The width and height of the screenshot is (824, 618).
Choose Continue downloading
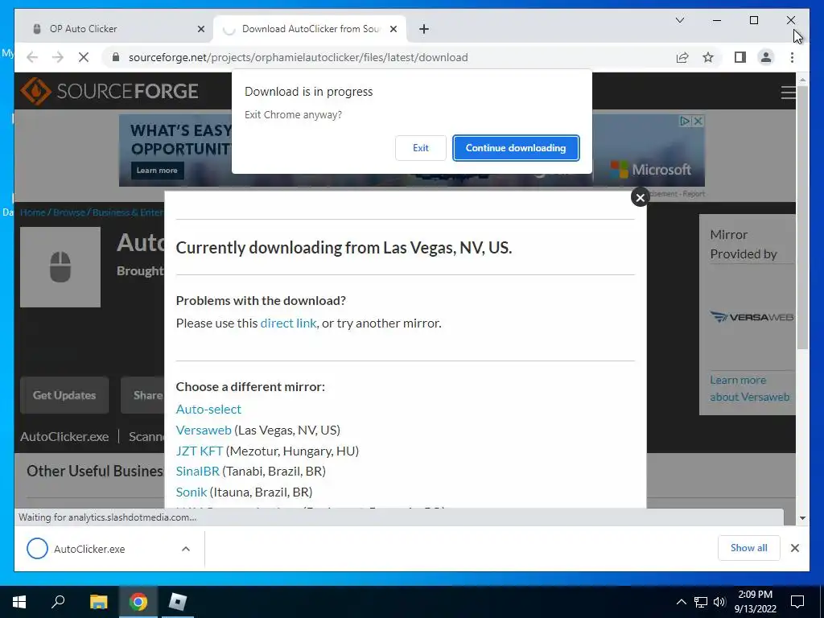coord(516,148)
